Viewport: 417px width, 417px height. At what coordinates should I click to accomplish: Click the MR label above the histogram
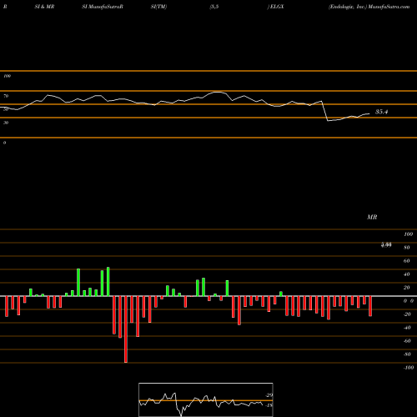[x=372, y=217]
